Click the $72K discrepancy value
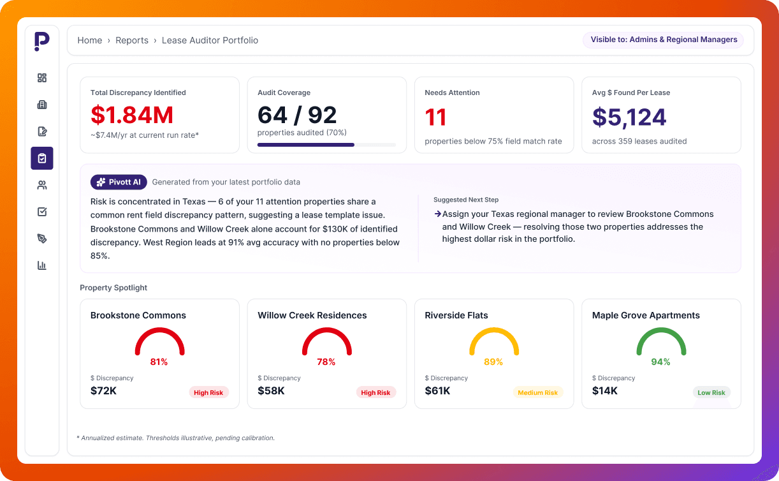779x481 pixels. point(103,391)
